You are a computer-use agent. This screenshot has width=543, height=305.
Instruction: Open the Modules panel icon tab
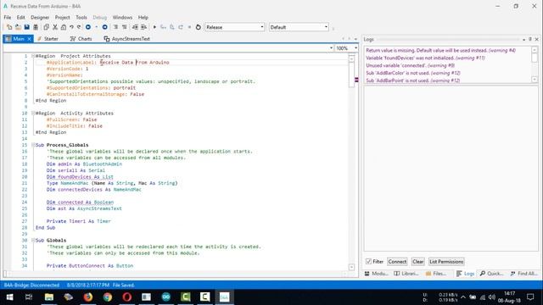click(376, 274)
